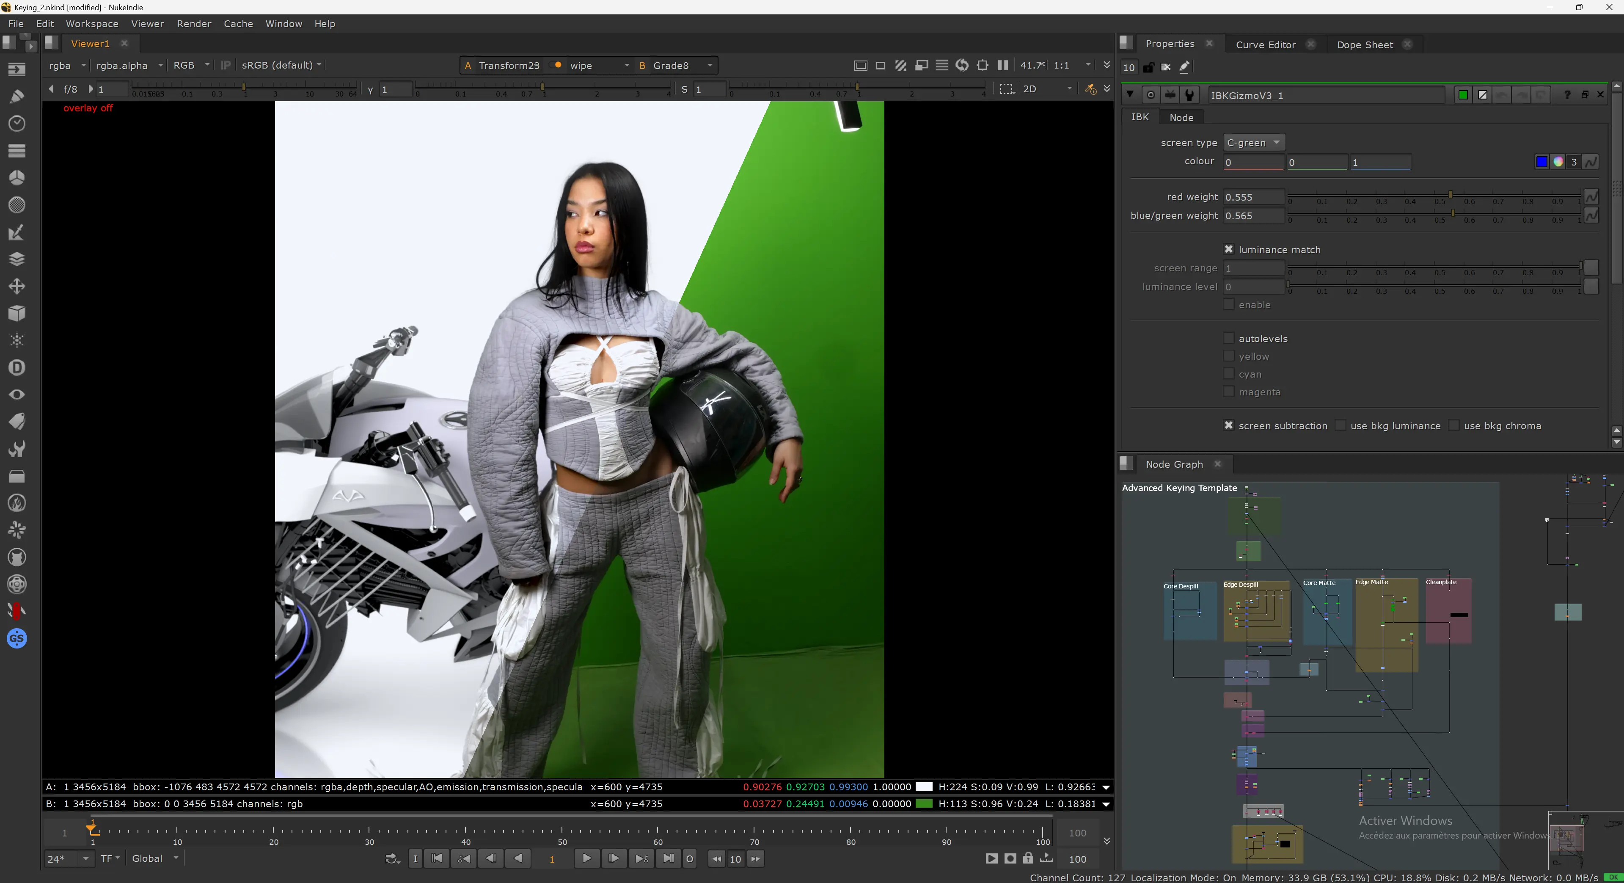Click the pixel info eyedropper icon
Image resolution: width=1624 pixels, height=883 pixels.
point(1090,89)
